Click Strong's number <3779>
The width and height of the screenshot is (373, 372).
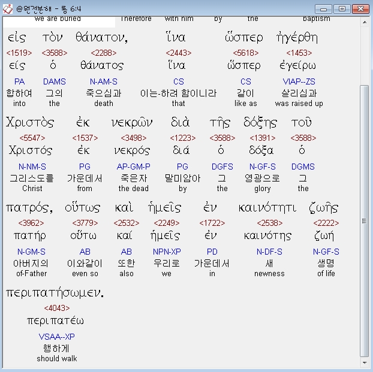85,223
